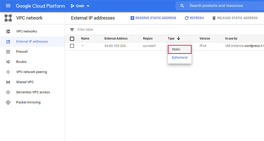Click Release Static Address button
The width and height of the screenshot is (264, 141).
[x=235, y=18]
